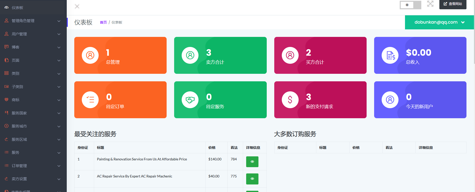This screenshot has height=192, width=475.
Task: Click the $0.00 total income value
Action: coord(419,52)
